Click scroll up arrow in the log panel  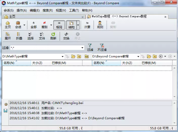click(x=174, y=103)
